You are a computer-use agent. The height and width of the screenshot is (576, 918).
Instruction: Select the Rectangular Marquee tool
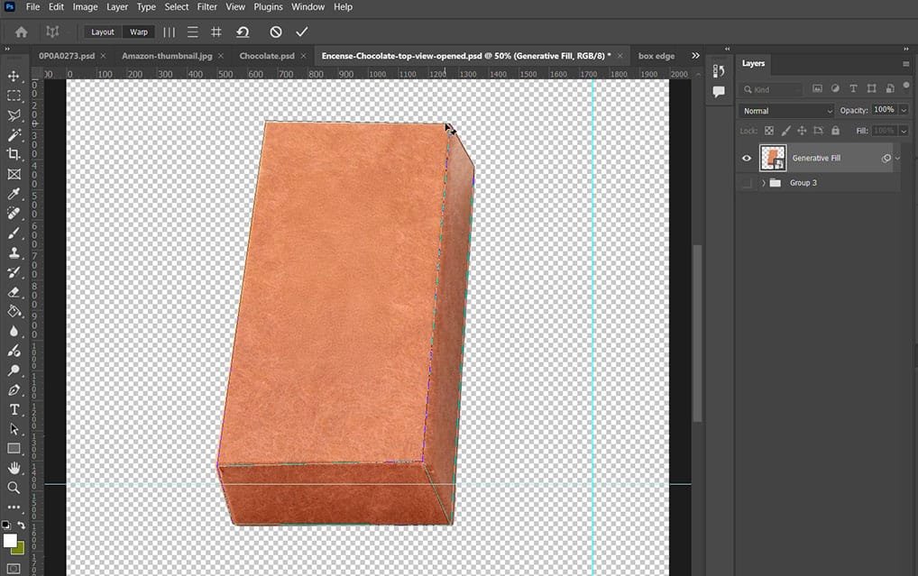pyautogui.click(x=14, y=96)
